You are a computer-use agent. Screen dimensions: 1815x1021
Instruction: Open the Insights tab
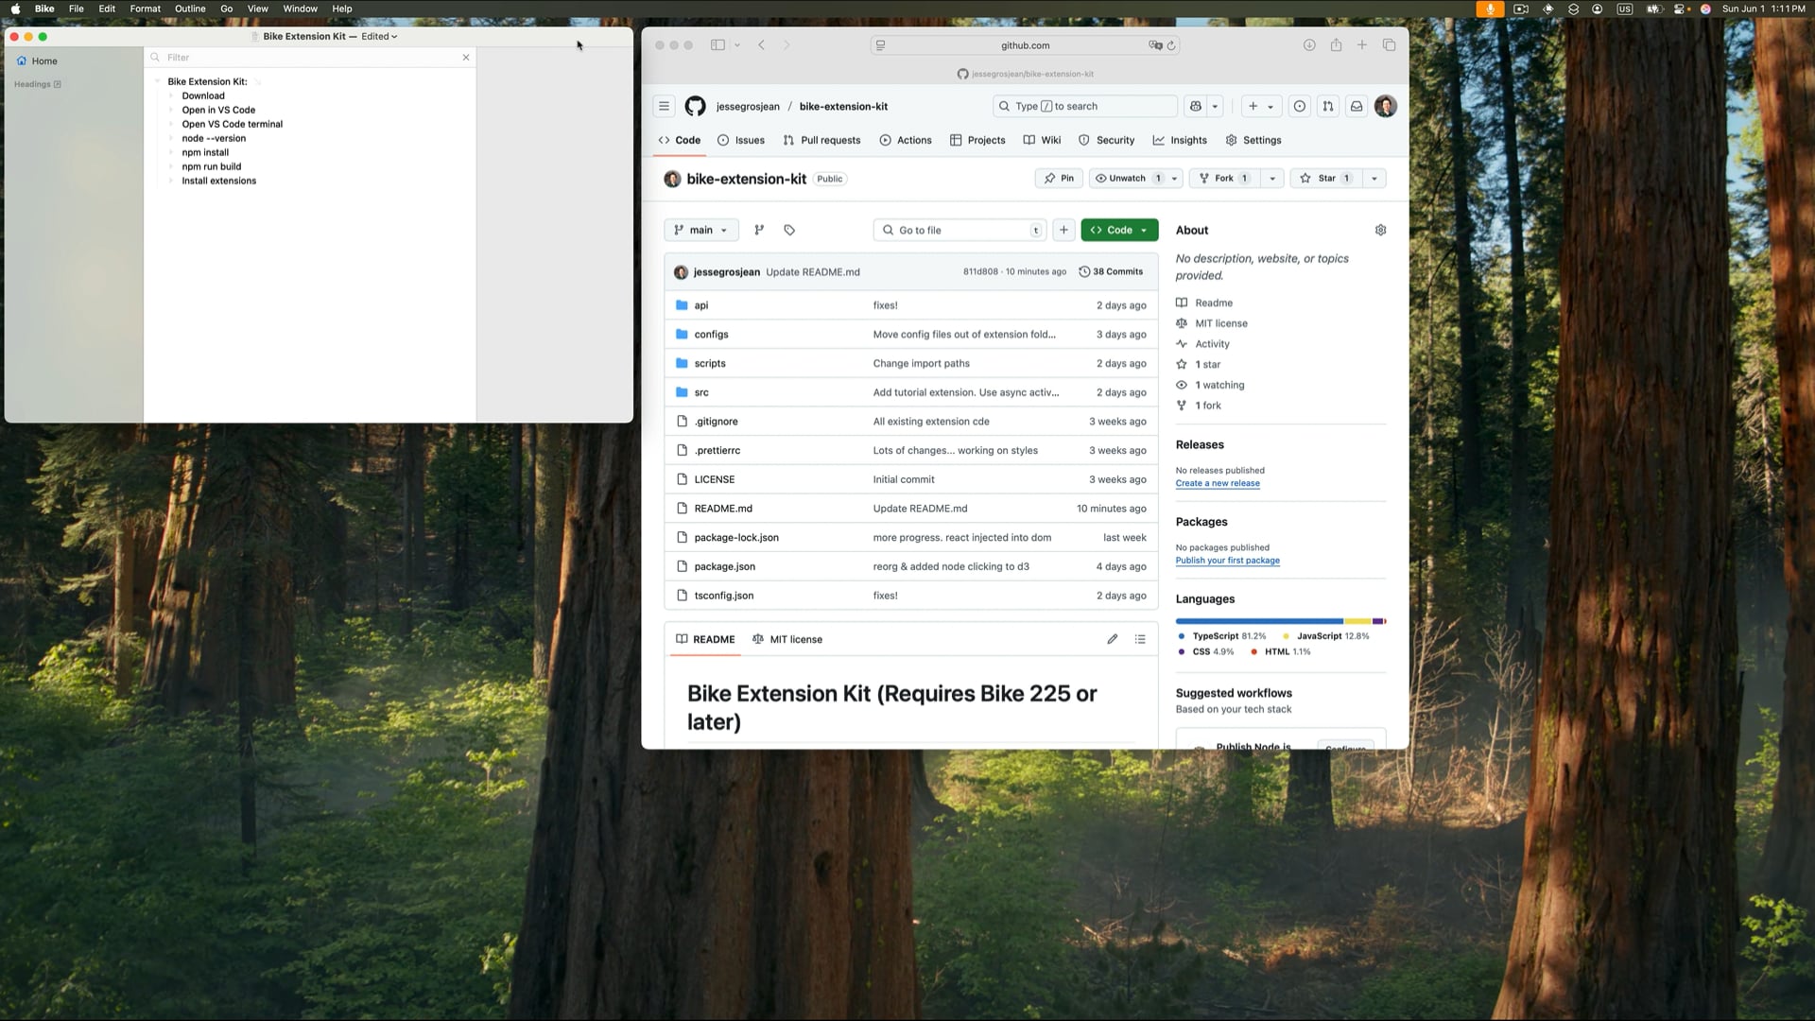[1180, 140]
